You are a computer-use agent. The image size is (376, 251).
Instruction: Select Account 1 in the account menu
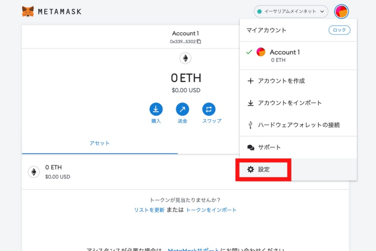click(x=298, y=56)
